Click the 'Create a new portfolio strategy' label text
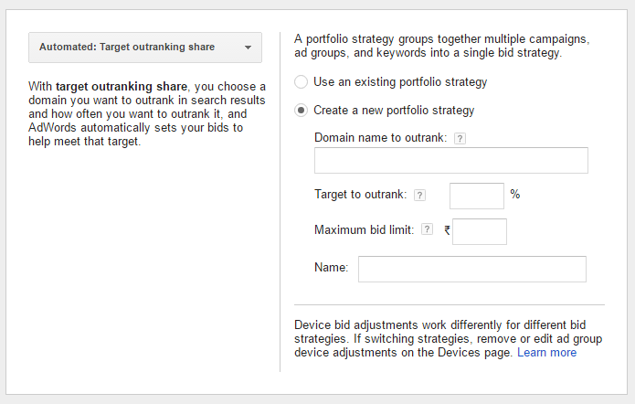Viewport: 635px width, 404px height. pos(394,111)
